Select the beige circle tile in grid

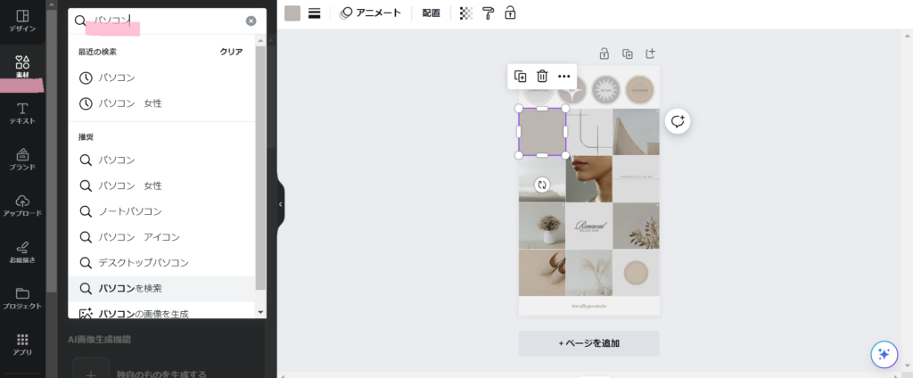point(636,273)
